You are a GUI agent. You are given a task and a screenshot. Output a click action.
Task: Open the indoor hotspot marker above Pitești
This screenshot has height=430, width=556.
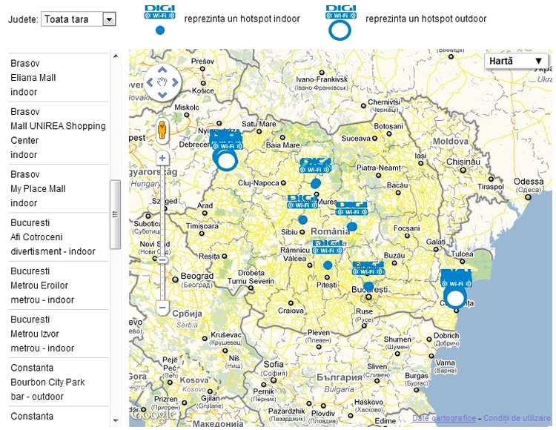[x=328, y=265]
